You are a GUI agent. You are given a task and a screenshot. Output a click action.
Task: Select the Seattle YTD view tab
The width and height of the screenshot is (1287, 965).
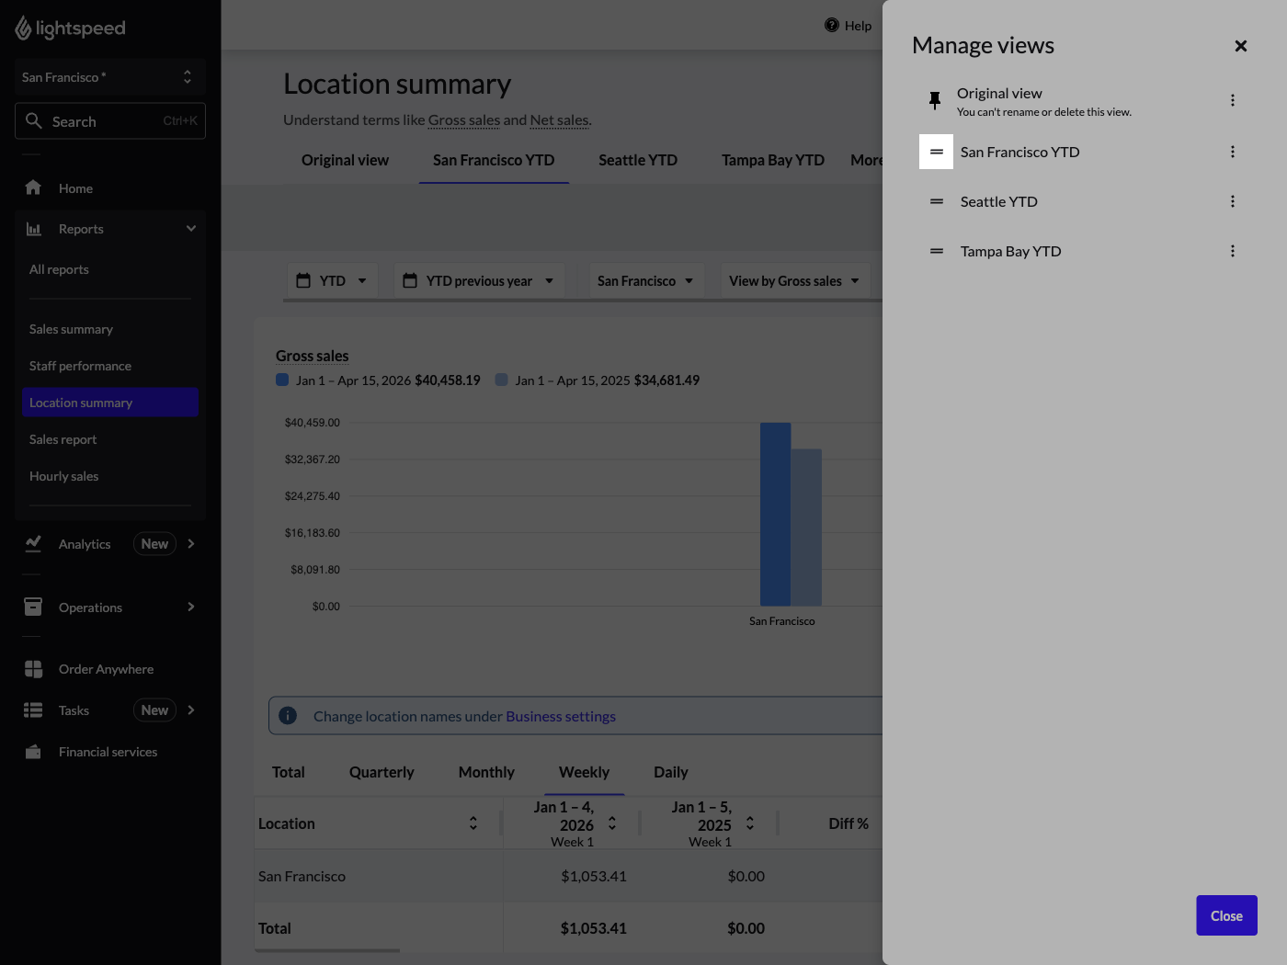point(637,160)
